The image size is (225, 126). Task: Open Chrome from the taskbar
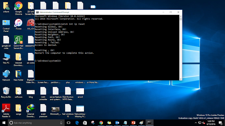[101, 123]
